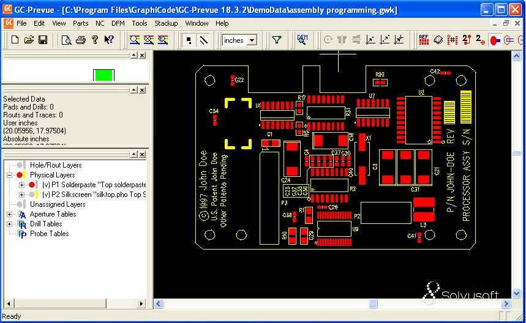This screenshot has height=323, width=526.
Task: Click the 'Pads and Drills: 0' text
Action: coord(28,107)
